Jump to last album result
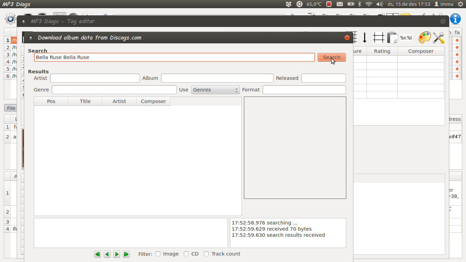466x262 pixels. click(x=126, y=254)
